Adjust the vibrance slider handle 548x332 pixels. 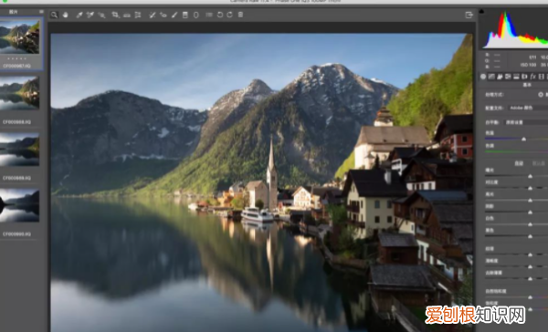tap(530, 297)
